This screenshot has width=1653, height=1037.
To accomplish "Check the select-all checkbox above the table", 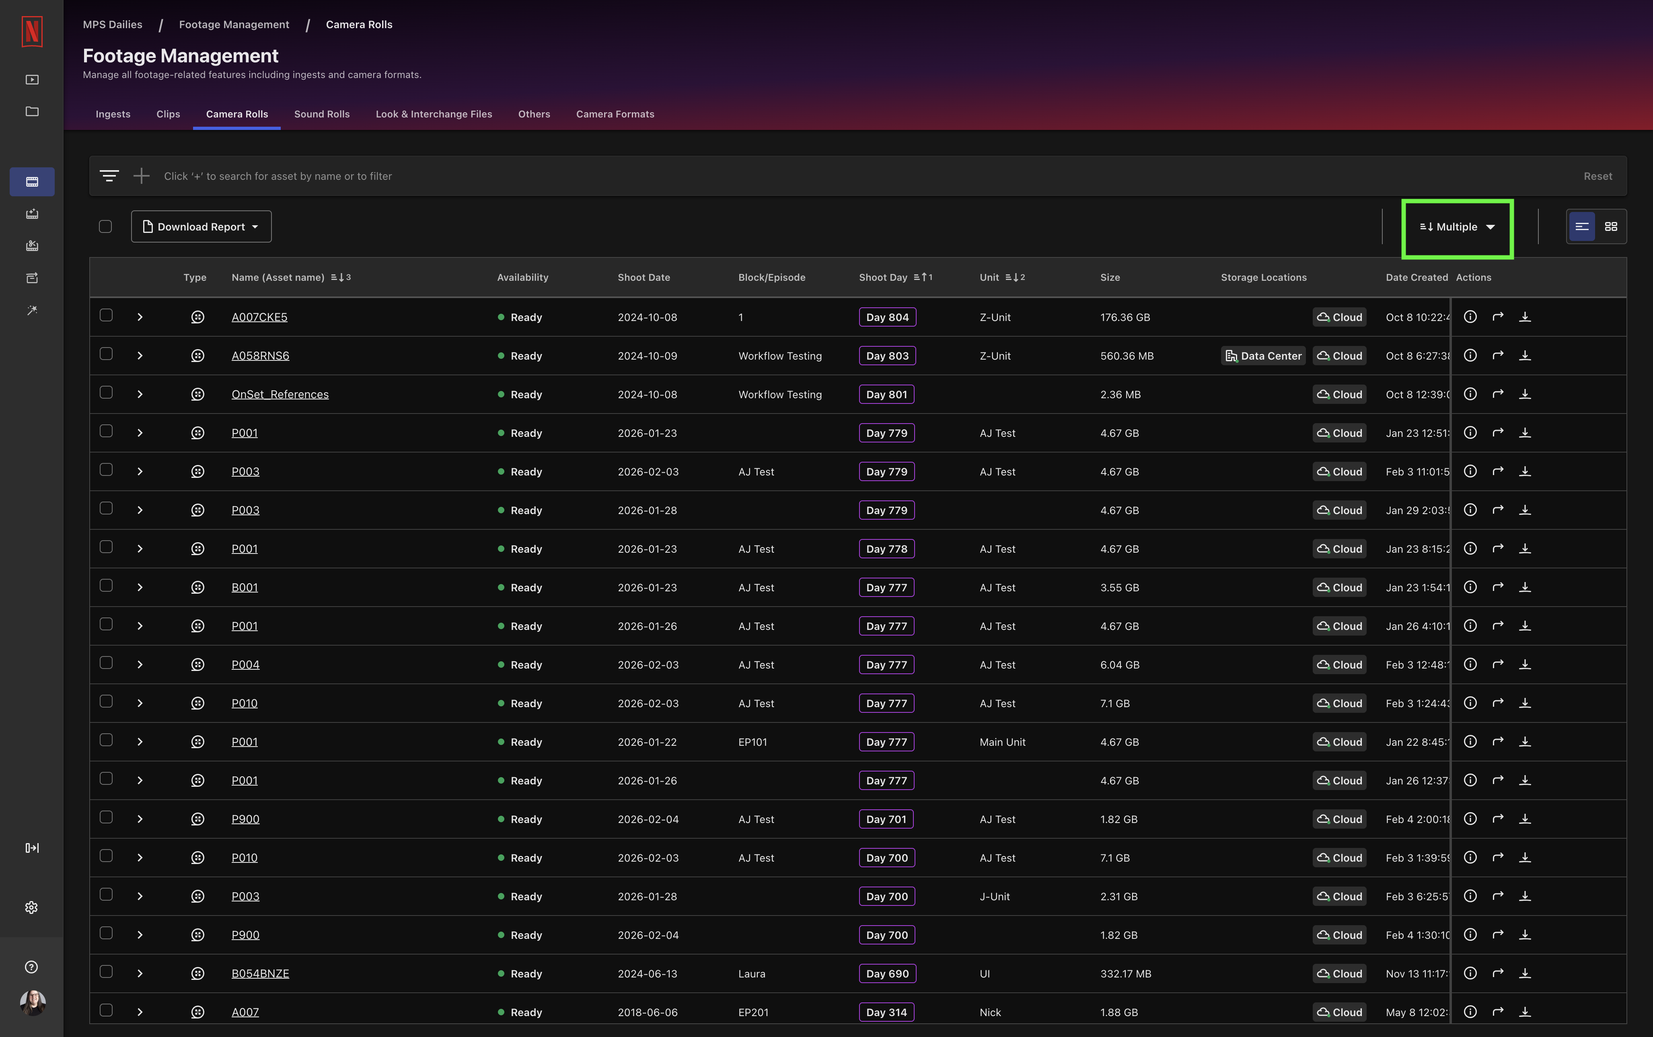I will coord(106,226).
